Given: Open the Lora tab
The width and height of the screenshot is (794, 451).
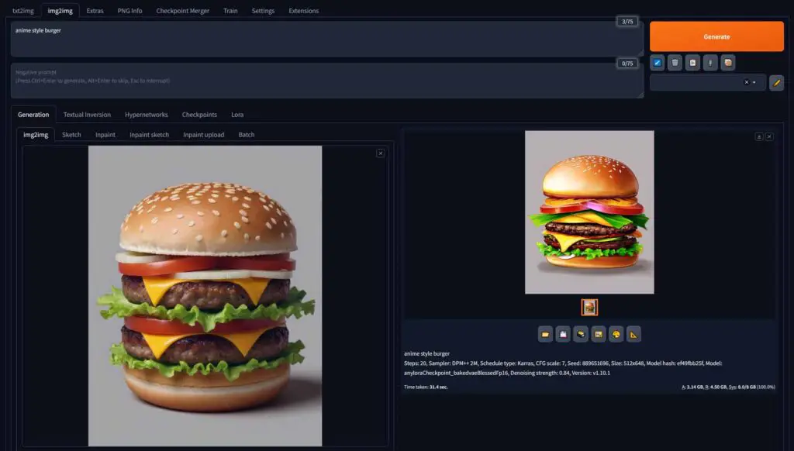Looking at the screenshot, I should click(237, 115).
